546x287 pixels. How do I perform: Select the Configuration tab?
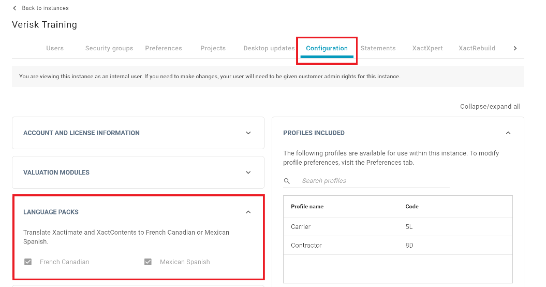pyautogui.click(x=327, y=48)
